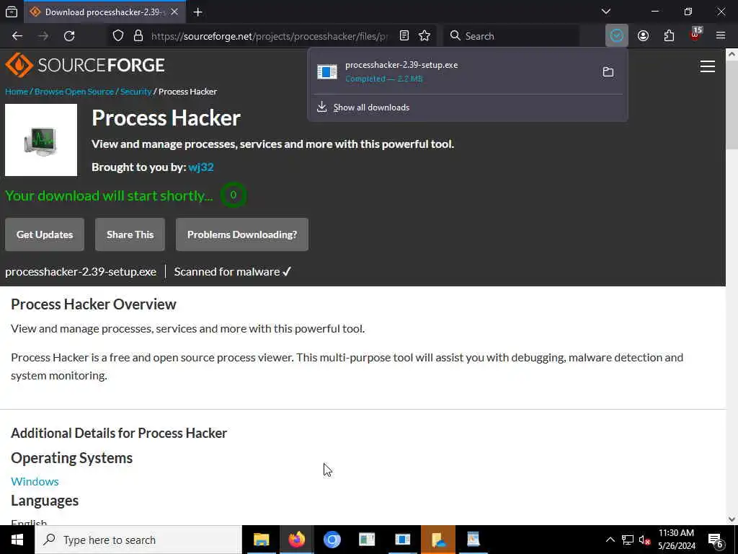Open the notification center icon
Screen dimensions: 738x554
pyautogui.click(x=716, y=540)
